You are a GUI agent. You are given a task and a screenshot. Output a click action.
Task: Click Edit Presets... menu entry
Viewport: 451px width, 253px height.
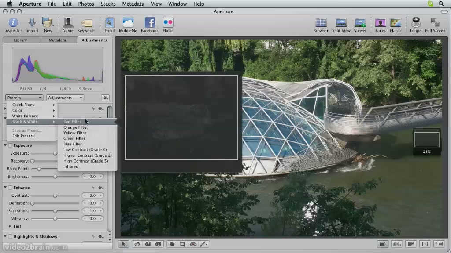(32, 136)
